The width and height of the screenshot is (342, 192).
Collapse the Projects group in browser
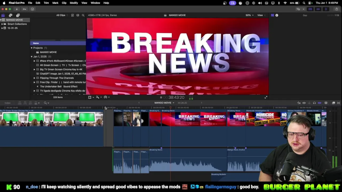click(x=32, y=48)
